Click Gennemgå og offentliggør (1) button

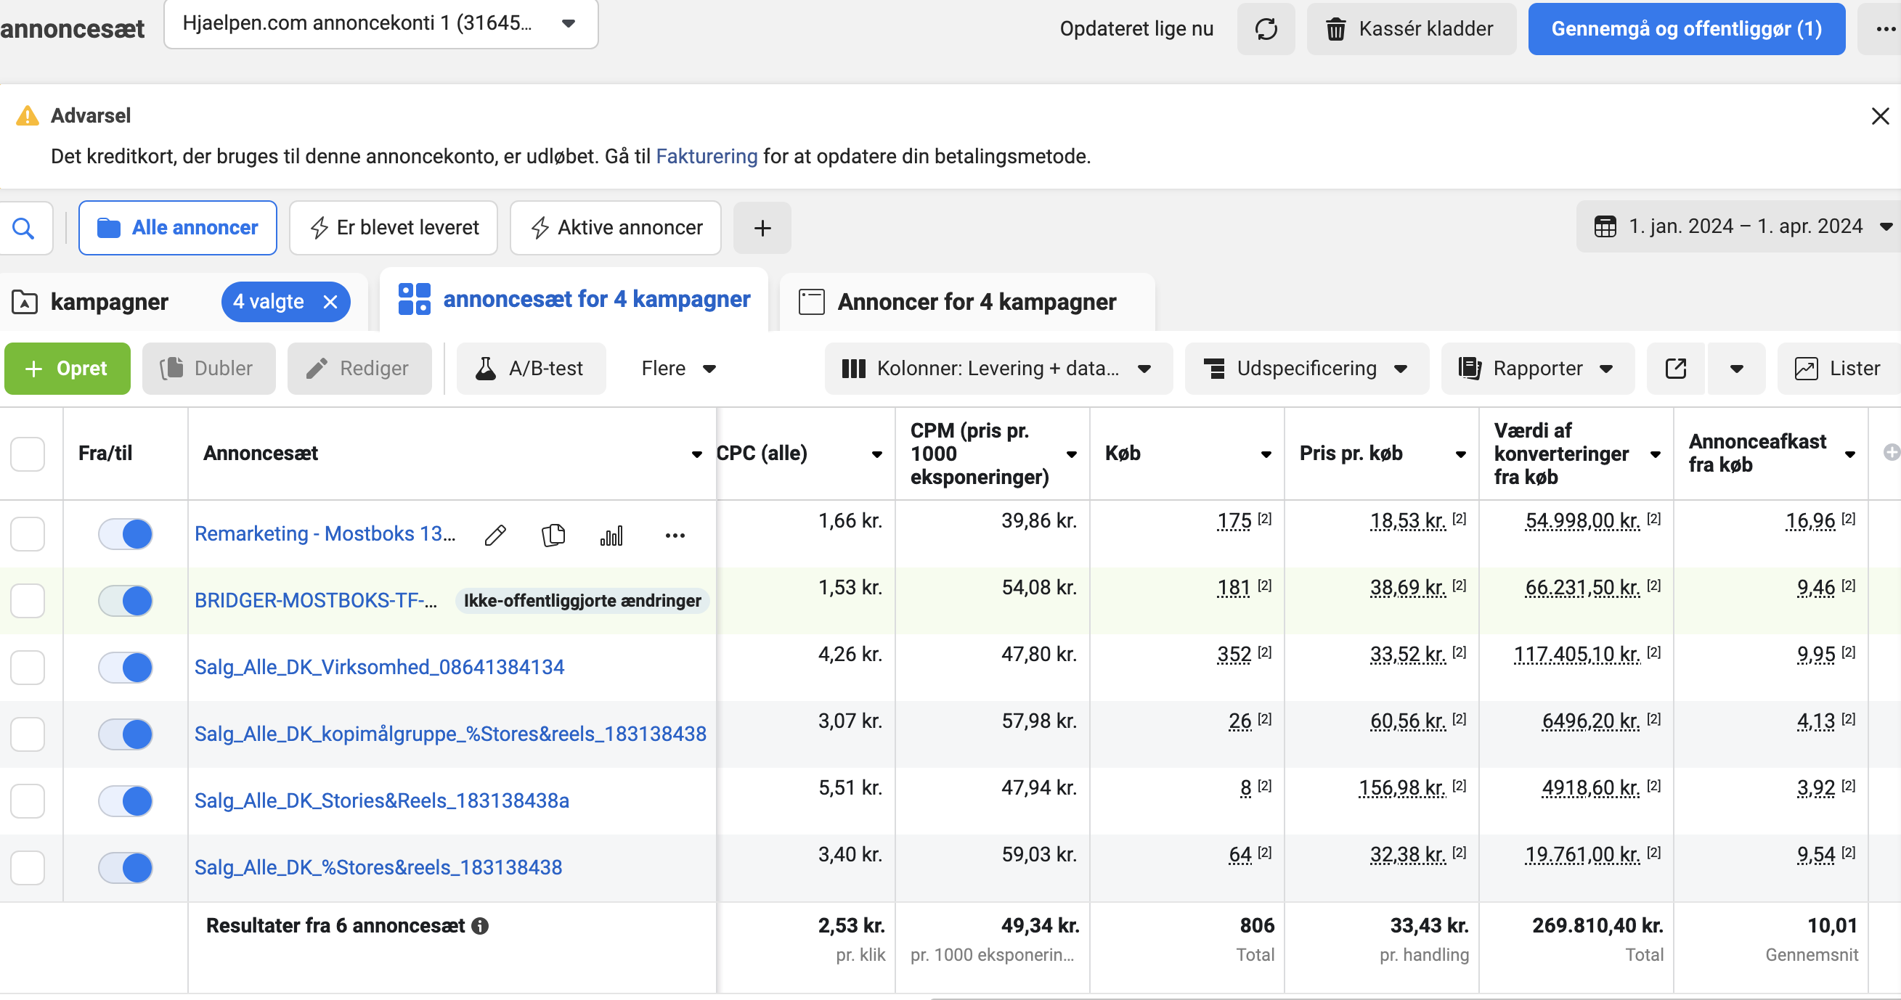tap(1685, 29)
